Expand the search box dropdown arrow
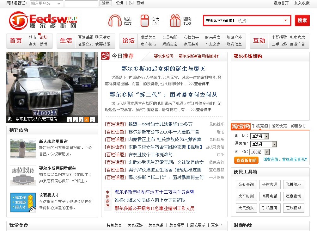Image resolution: width=317 pixels, height=231 pixels. [285, 21]
